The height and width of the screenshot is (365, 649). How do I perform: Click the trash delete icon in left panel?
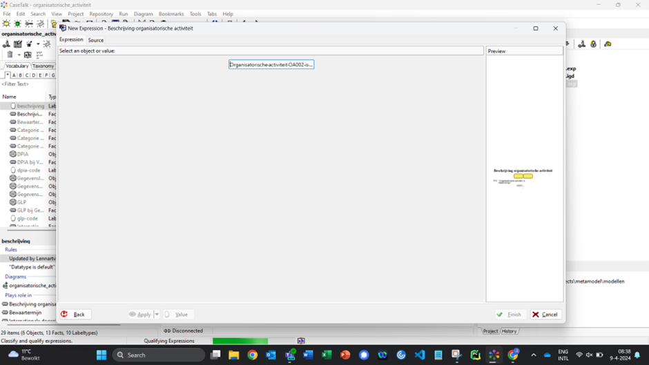(x=10, y=55)
